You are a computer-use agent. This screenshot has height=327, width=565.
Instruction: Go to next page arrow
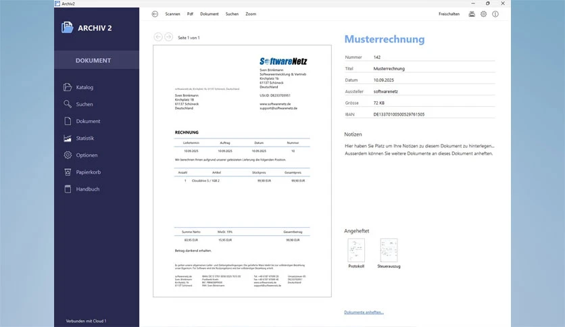(168, 36)
